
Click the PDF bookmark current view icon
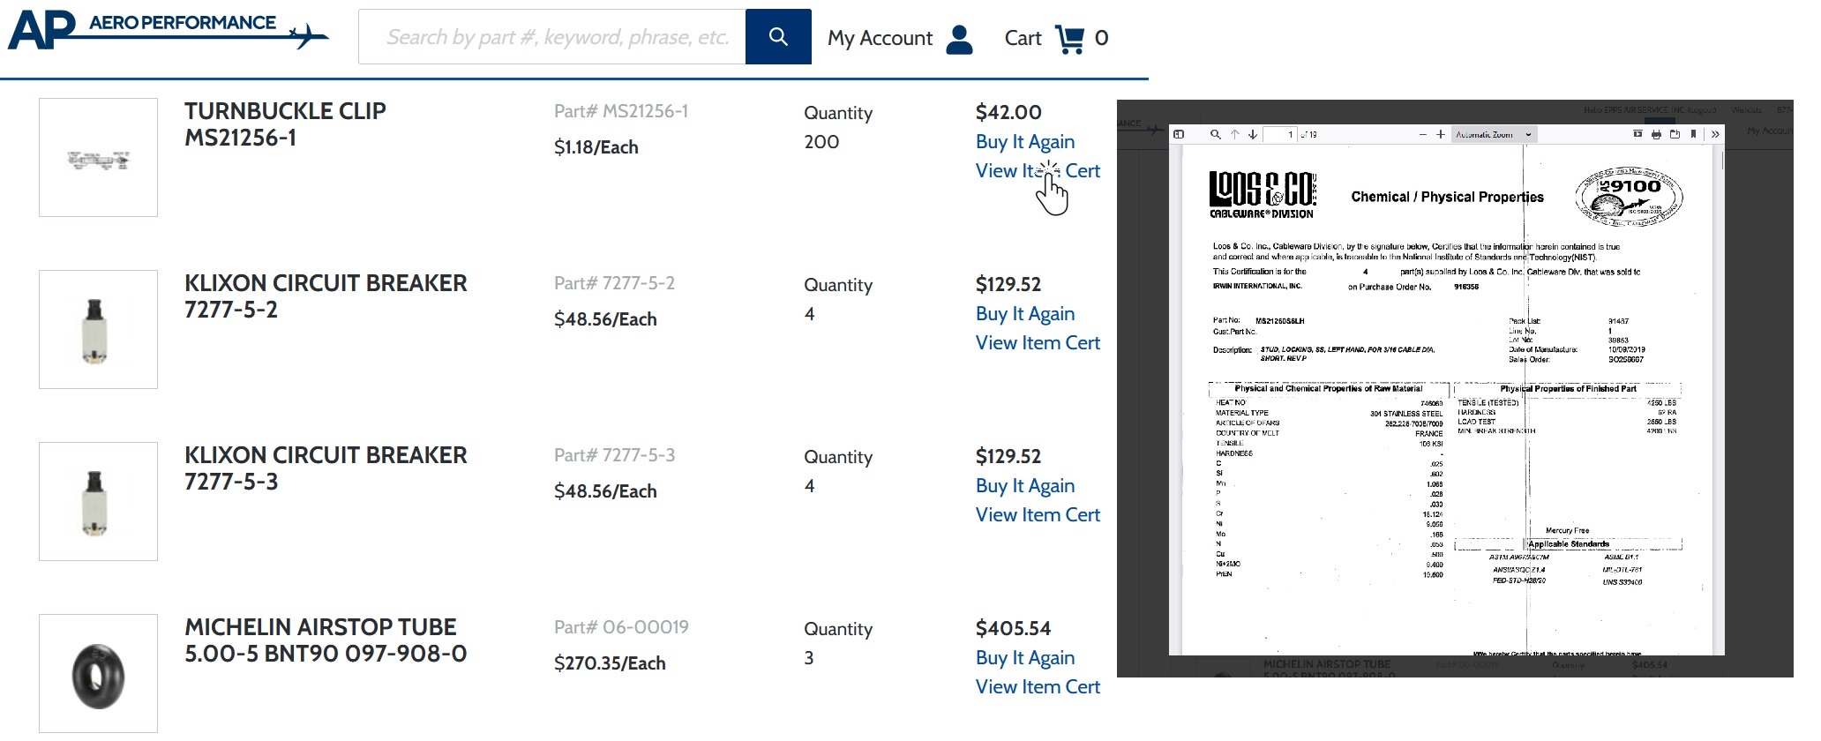pyautogui.click(x=1693, y=134)
